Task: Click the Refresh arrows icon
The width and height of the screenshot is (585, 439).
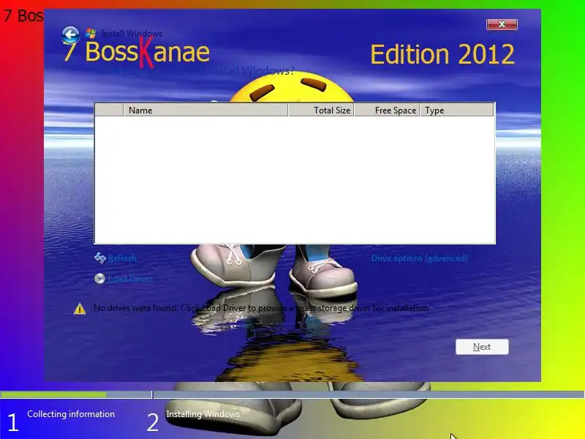Action: (x=100, y=258)
